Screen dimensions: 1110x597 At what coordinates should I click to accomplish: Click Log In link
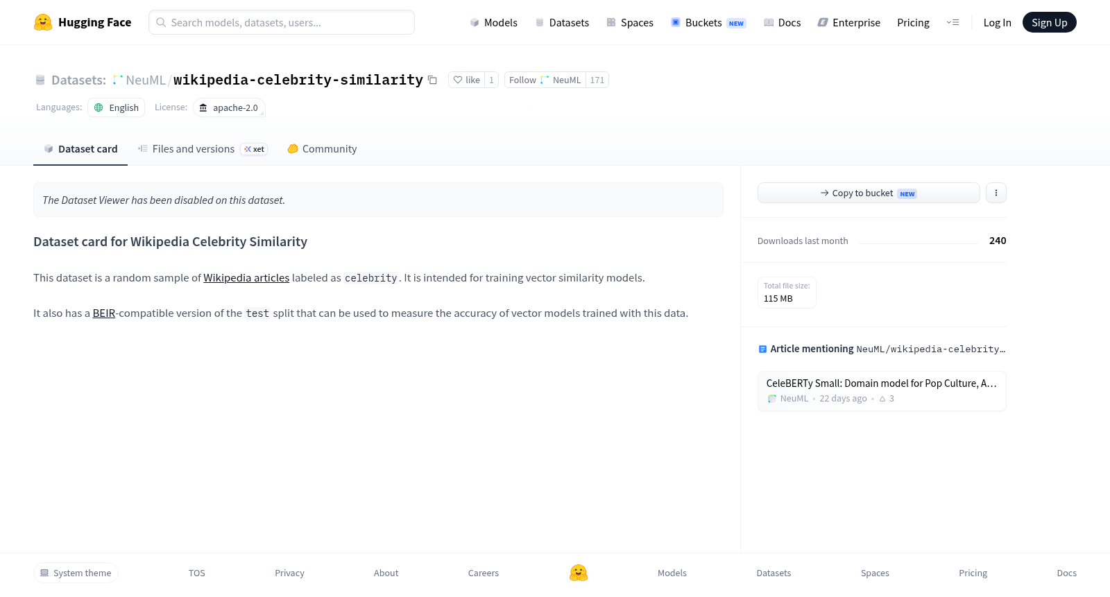click(997, 22)
